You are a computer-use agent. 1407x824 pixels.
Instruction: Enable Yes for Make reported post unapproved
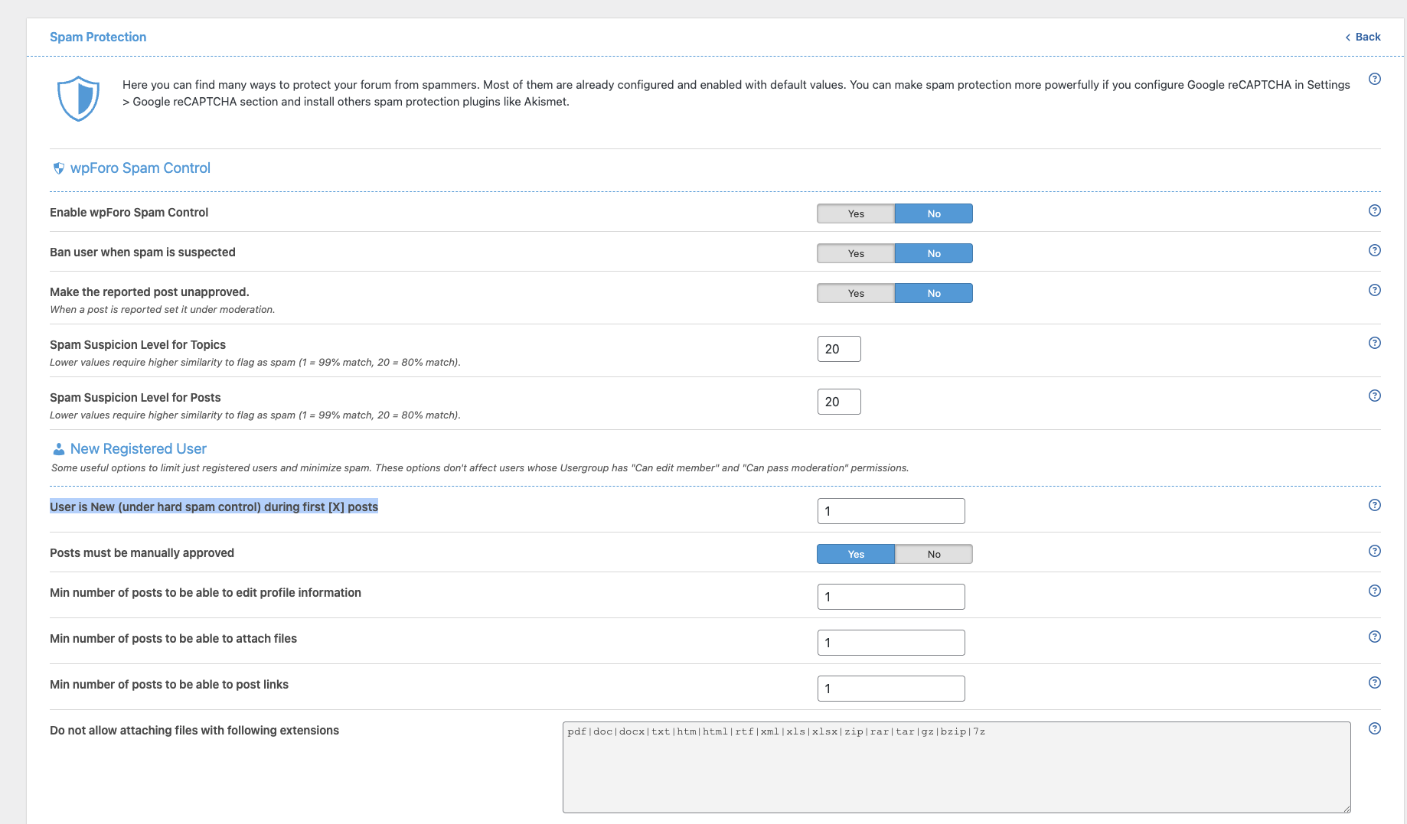click(855, 294)
